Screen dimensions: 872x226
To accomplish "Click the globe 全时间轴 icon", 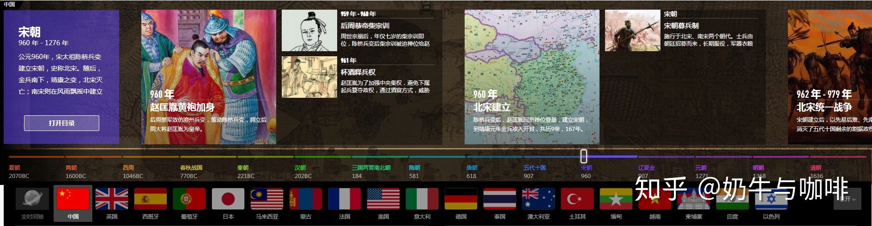I will (x=32, y=199).
